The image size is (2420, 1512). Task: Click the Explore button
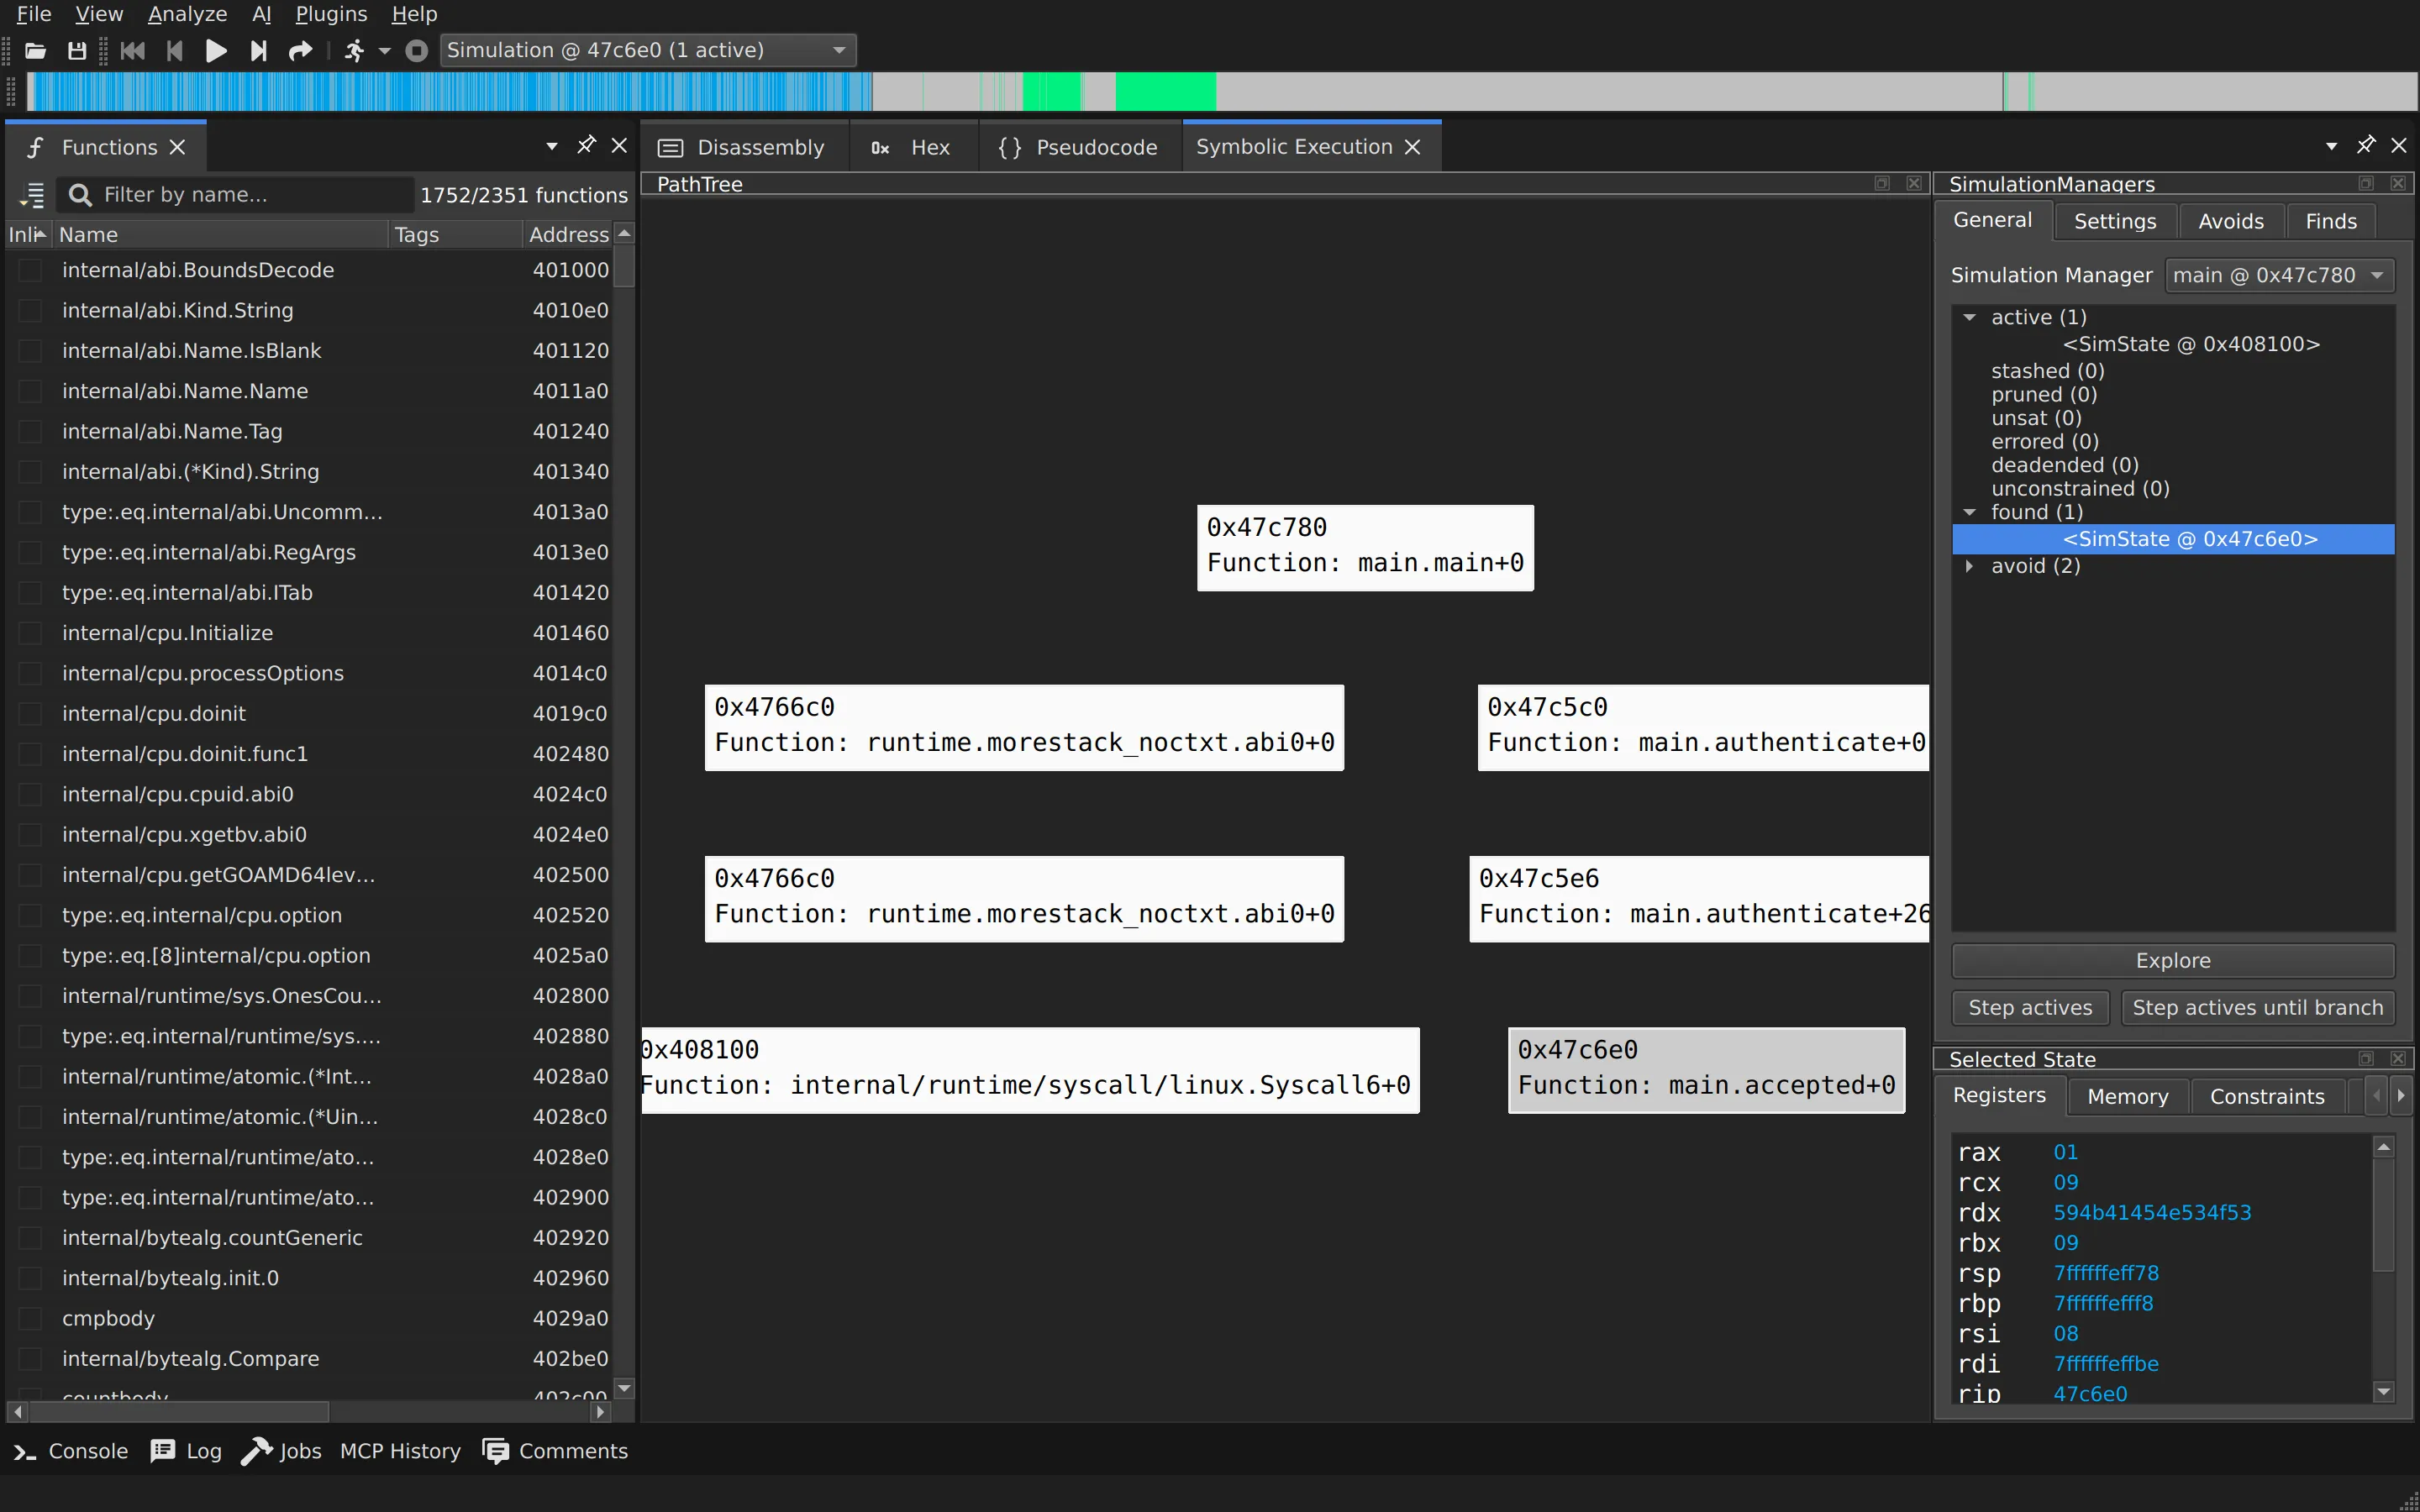click(2172, 960)
